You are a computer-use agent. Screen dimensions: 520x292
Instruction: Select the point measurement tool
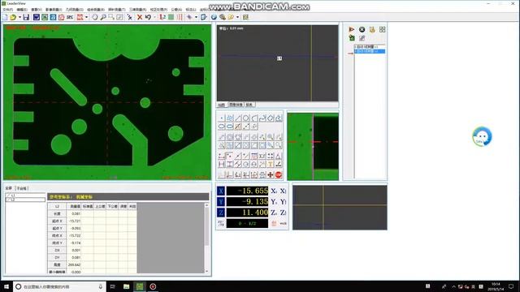pos(222,118)
